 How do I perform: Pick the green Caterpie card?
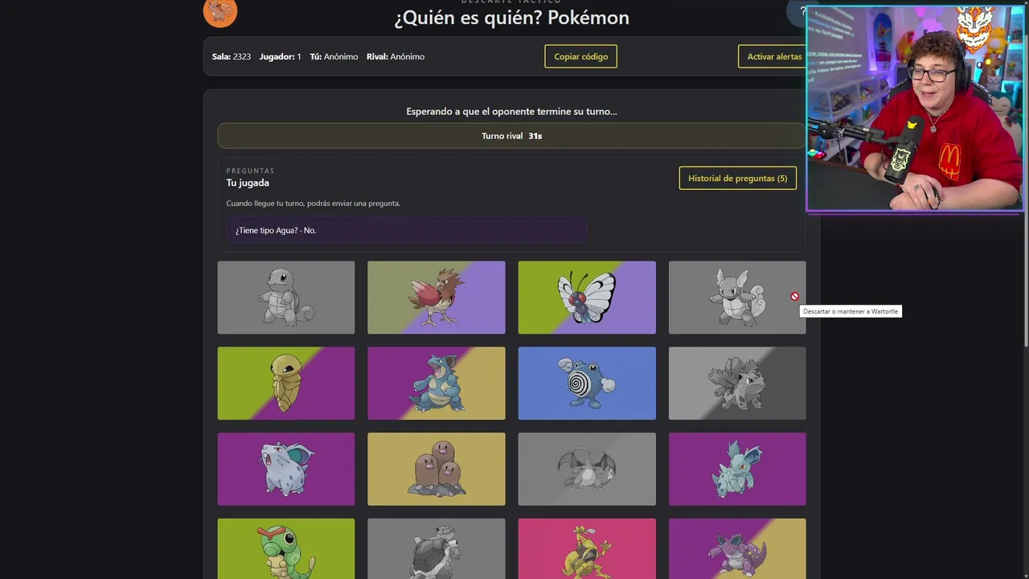[x=286, y=548]
